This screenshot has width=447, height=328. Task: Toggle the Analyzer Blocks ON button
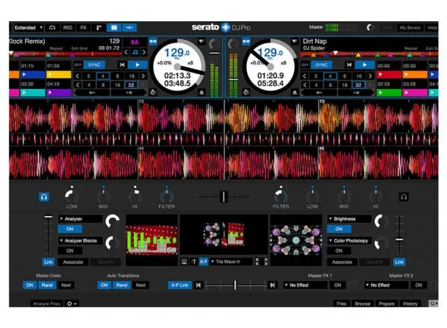pyautogui.click(x=70, y=251)
